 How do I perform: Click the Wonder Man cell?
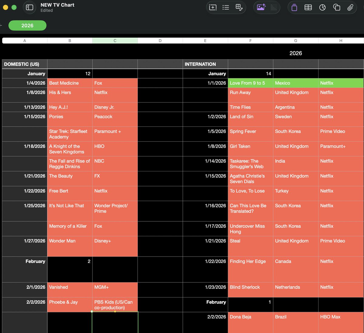pos(70,246)
